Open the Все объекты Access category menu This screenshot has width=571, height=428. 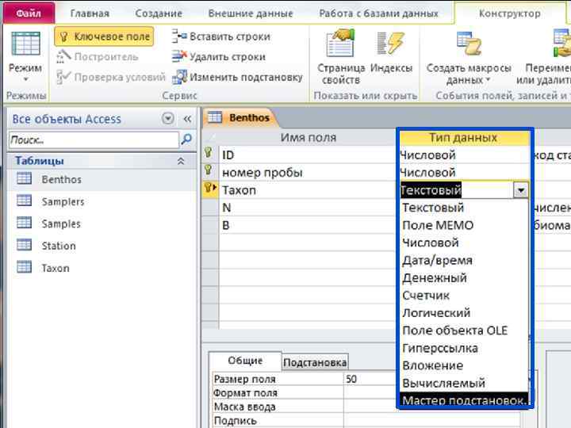[x=168, y=119]
